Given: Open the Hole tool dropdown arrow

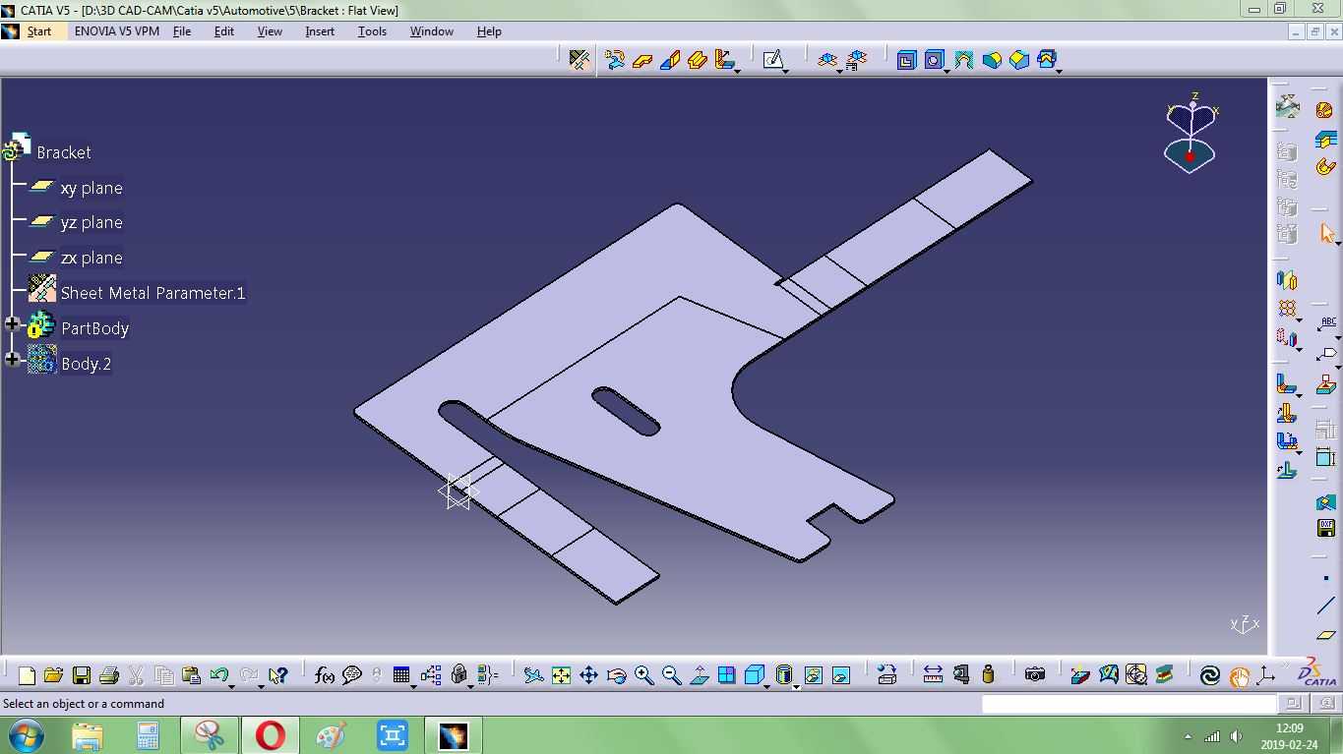Looking at the screenshot, I should pyautogui.click(x=946, y=71).
